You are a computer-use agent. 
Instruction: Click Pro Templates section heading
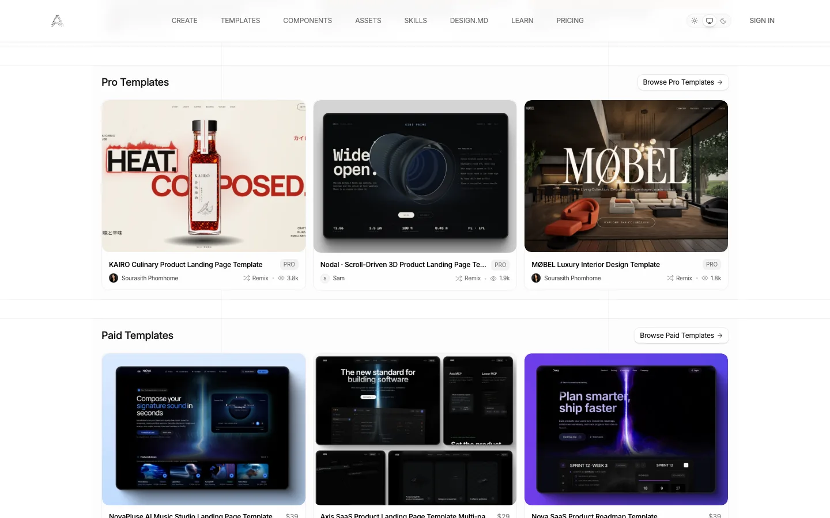point(135,82)
